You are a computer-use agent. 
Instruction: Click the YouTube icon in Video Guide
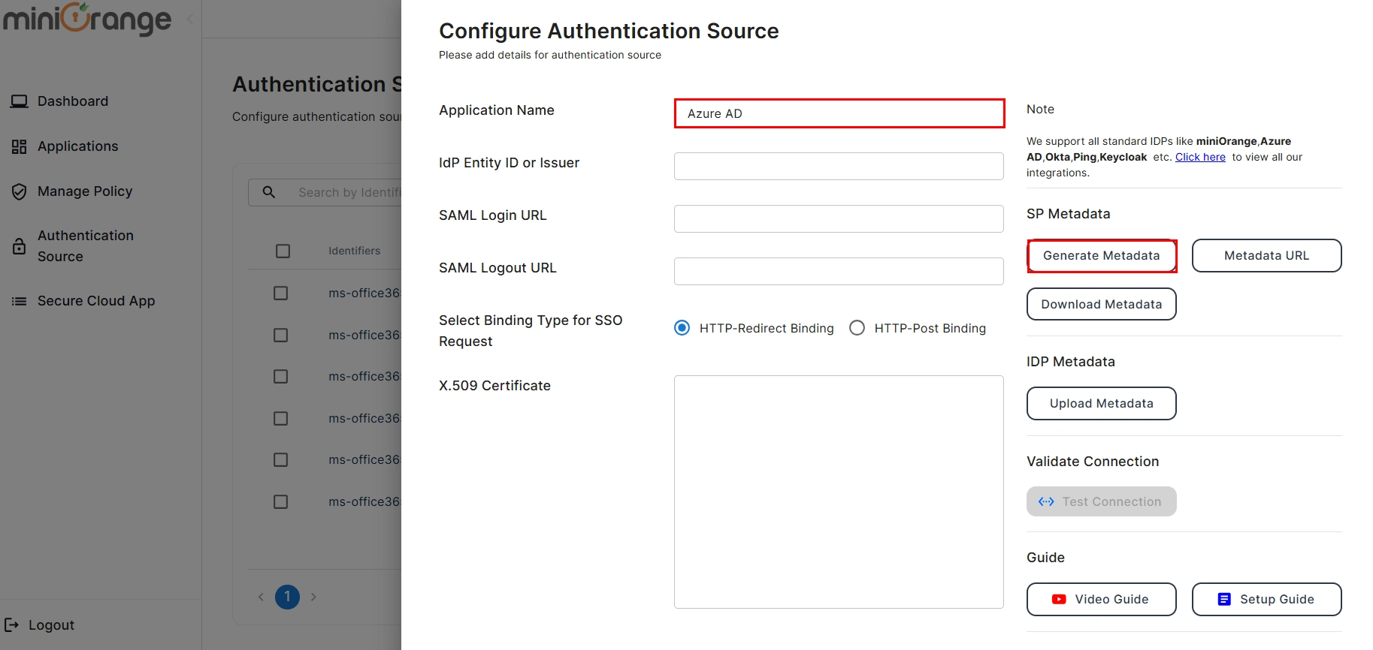(1059, 600)
